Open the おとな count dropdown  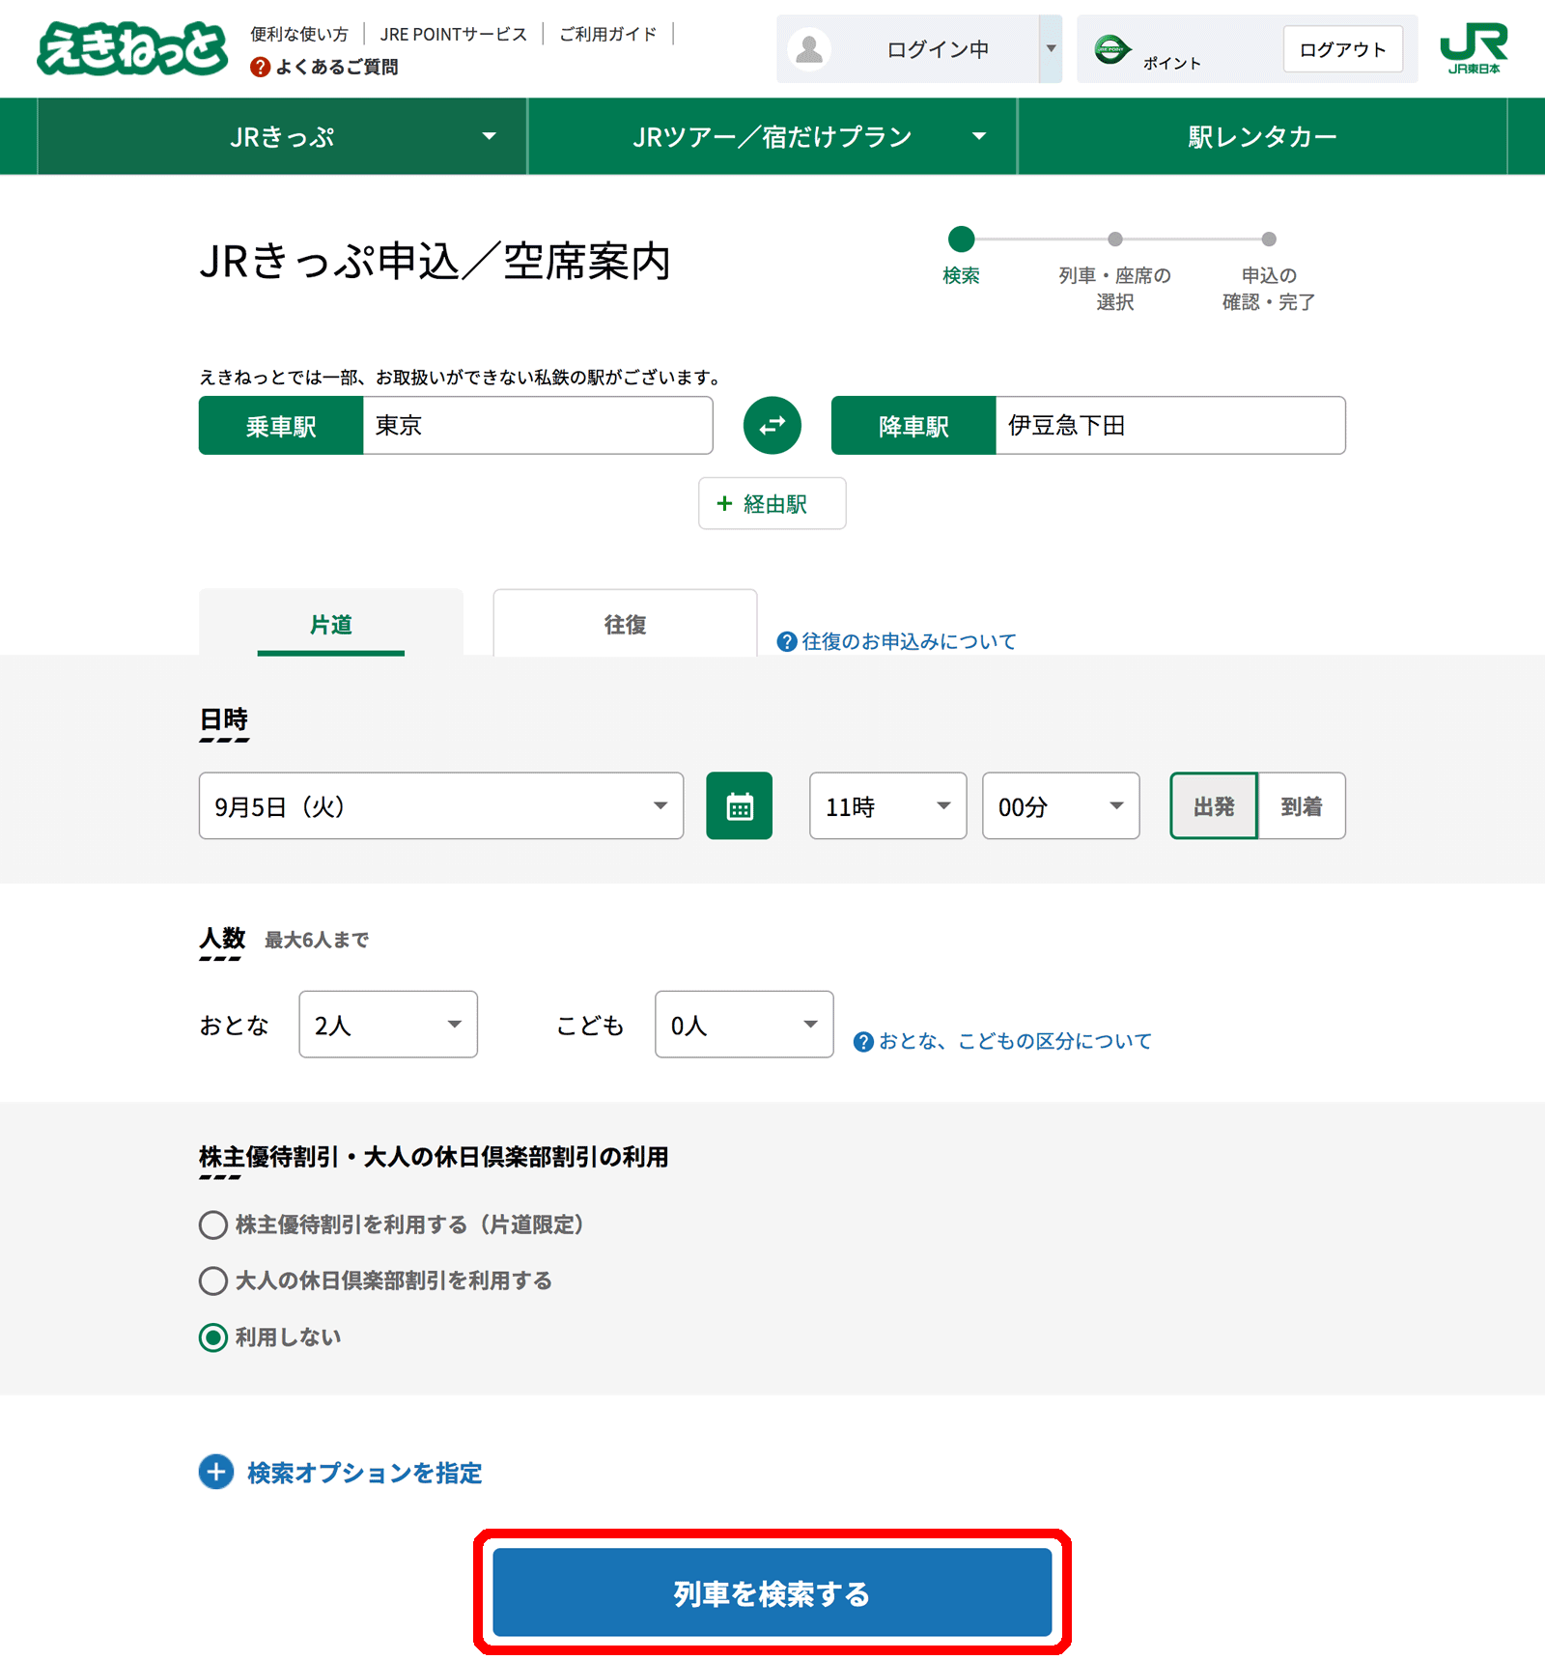tap(388, 1025)
